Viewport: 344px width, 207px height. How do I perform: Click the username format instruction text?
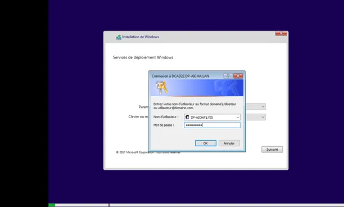(x=194, y=106)
